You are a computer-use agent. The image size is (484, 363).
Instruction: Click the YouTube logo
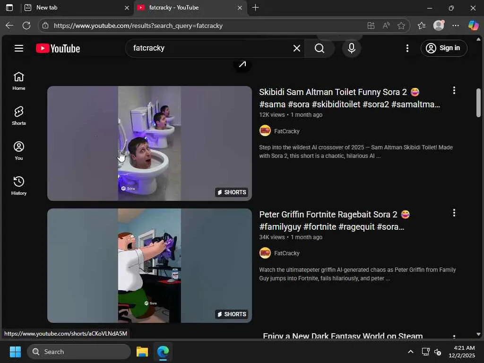point(58,49)
